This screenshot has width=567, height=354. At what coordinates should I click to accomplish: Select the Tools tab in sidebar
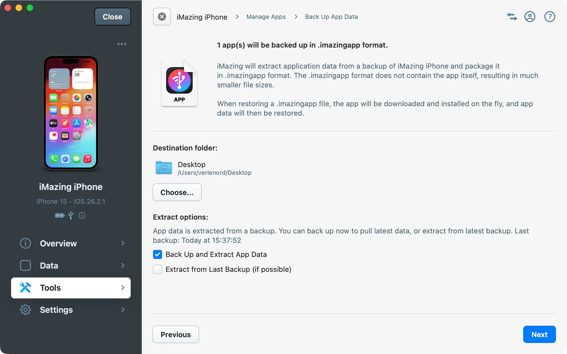point(50,288)
